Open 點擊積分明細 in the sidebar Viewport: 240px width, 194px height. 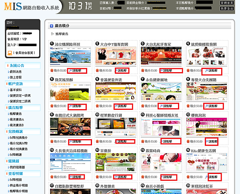coord(18,191)
